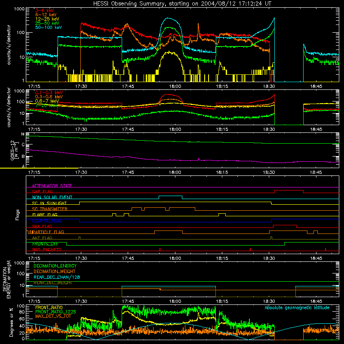Screen dimensions: 344x344
Task: Click the 'GOES-12' axis label
Action: click(12, 150)
